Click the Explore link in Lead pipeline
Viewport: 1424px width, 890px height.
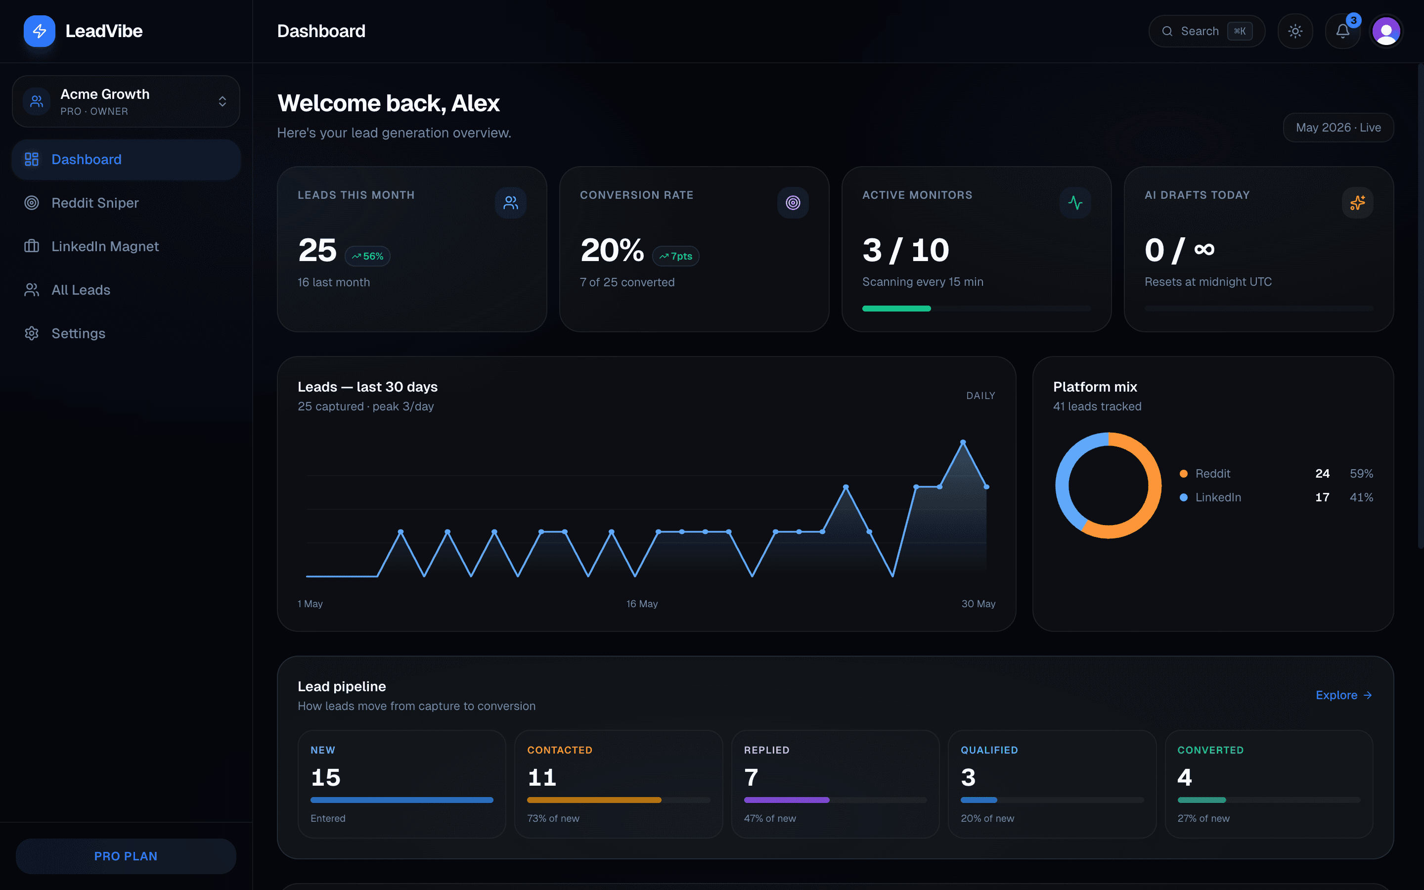click(x=1344, y=695)
